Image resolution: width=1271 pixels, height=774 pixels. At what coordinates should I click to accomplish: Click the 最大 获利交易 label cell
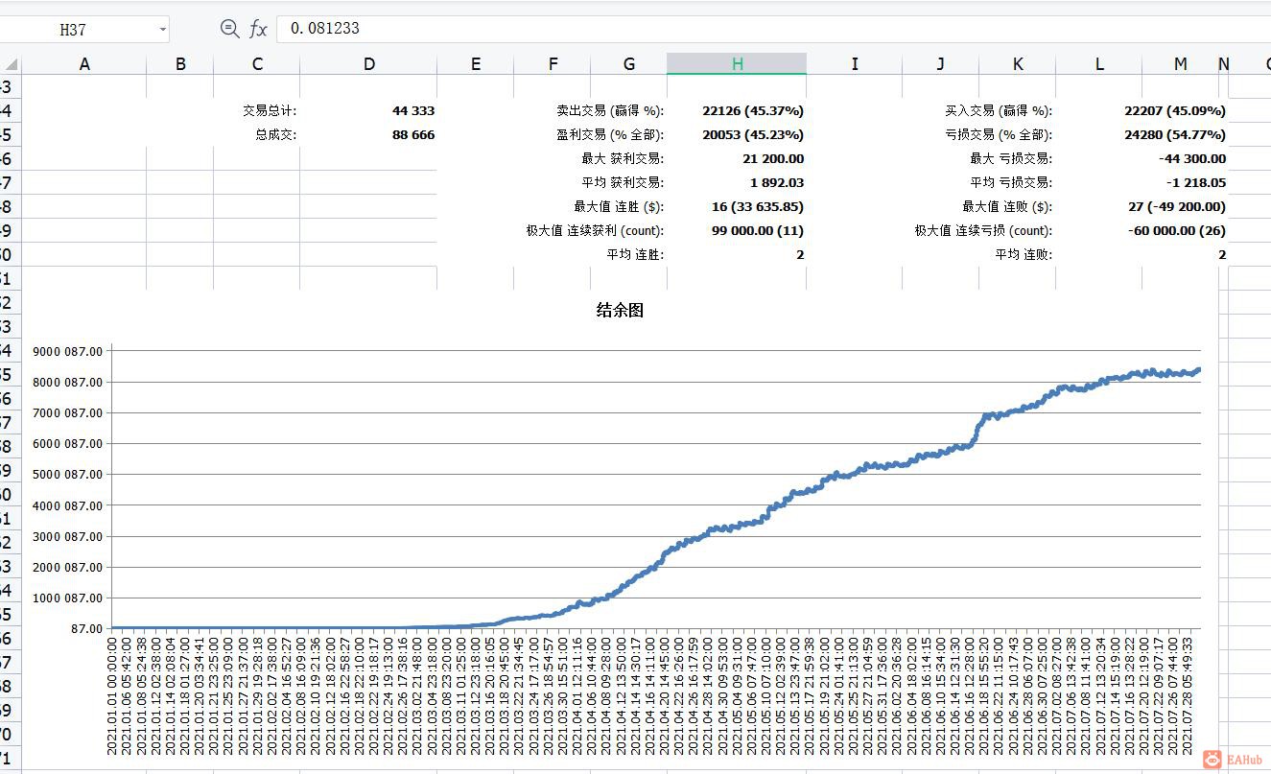(623, 159)
